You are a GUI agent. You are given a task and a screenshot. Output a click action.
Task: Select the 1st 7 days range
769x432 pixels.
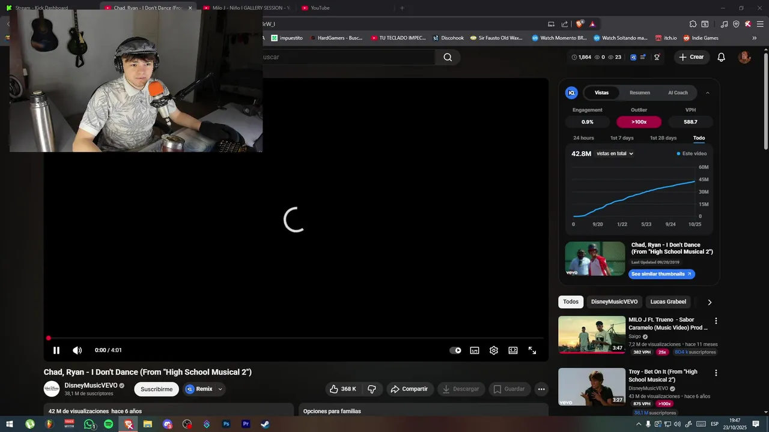[x=622, y=138]
